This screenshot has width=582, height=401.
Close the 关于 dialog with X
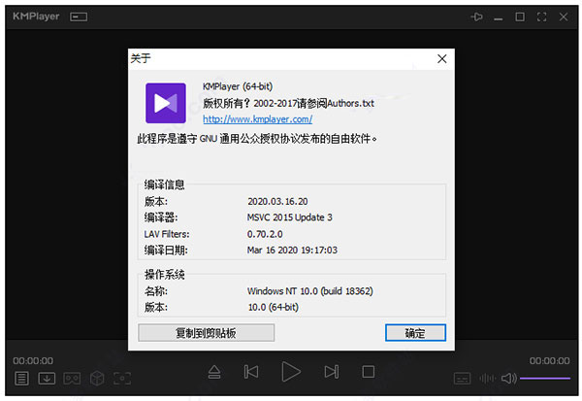point(441,58)
